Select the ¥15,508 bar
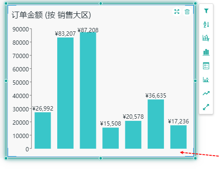The width and height of the screenshot is (219, 172). pyautogui.click(x=111, y=138)
